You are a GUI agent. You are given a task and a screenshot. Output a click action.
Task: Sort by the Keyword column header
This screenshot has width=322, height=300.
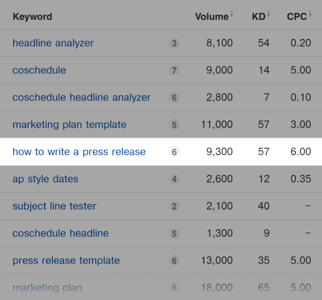32,17
